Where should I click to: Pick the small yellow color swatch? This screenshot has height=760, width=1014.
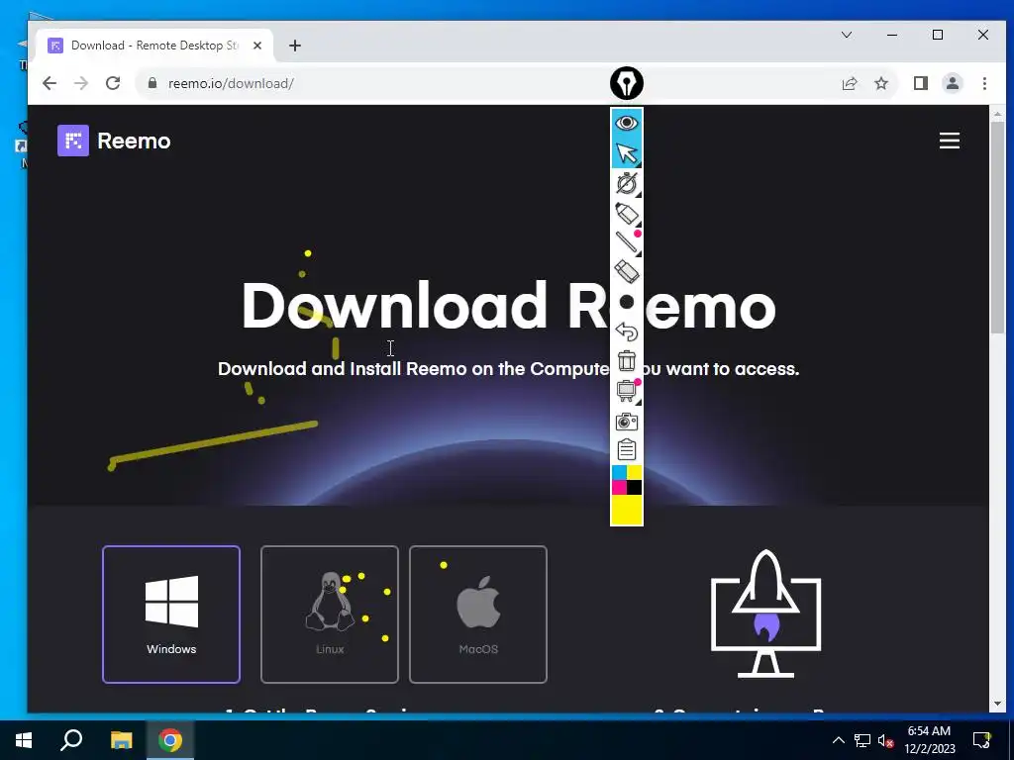(635, 472)
